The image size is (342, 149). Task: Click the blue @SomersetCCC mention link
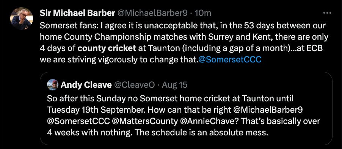[230, 60]
